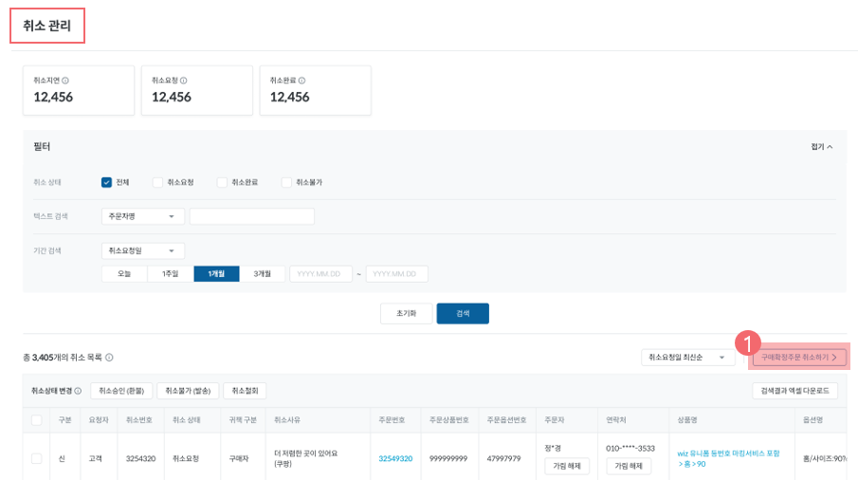The image size is (858, 480).
Task: Click the text search input field
Action: click(252, 216)
